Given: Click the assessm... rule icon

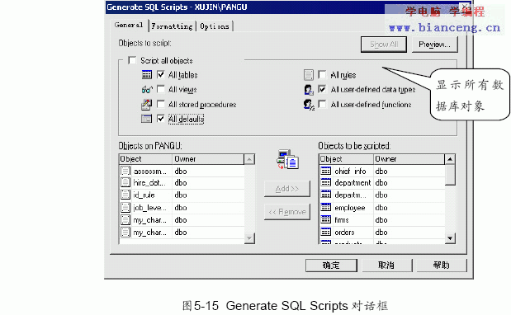Looking at the screenshot, I should click(x=125, y=171).
